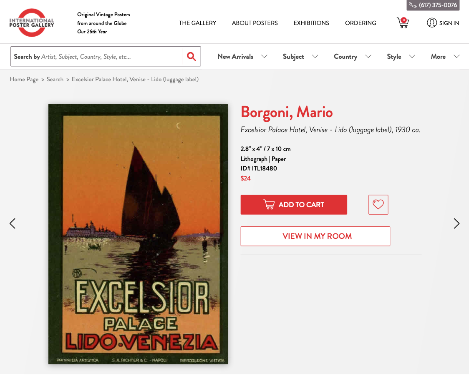This screenshot has width=469, height=381.
Task: Click the Sign In user icon
Action: click(x=431, y=23)
